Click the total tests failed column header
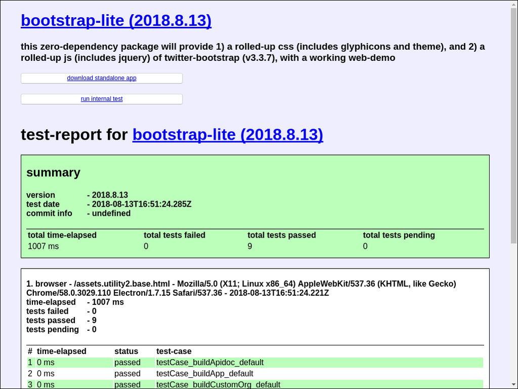This screenshot has width=518, height=389. pyautogui.click(x=175, y=235)
